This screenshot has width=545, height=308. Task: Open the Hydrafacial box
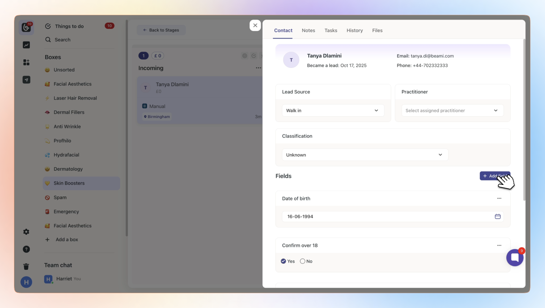(x=81, y=155)
